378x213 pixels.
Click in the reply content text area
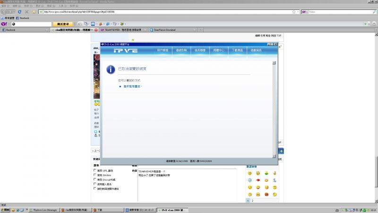tap(187, 185)
